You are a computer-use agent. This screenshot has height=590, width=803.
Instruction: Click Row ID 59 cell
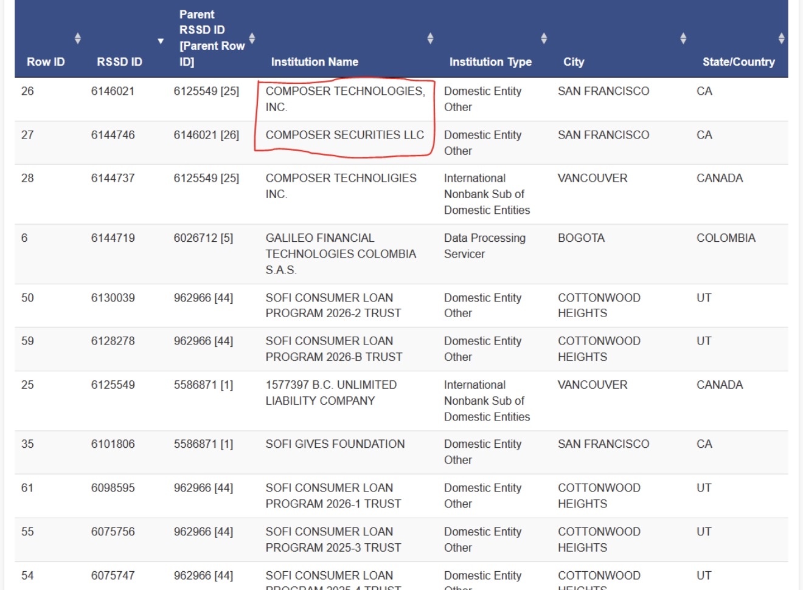point(27,341)
